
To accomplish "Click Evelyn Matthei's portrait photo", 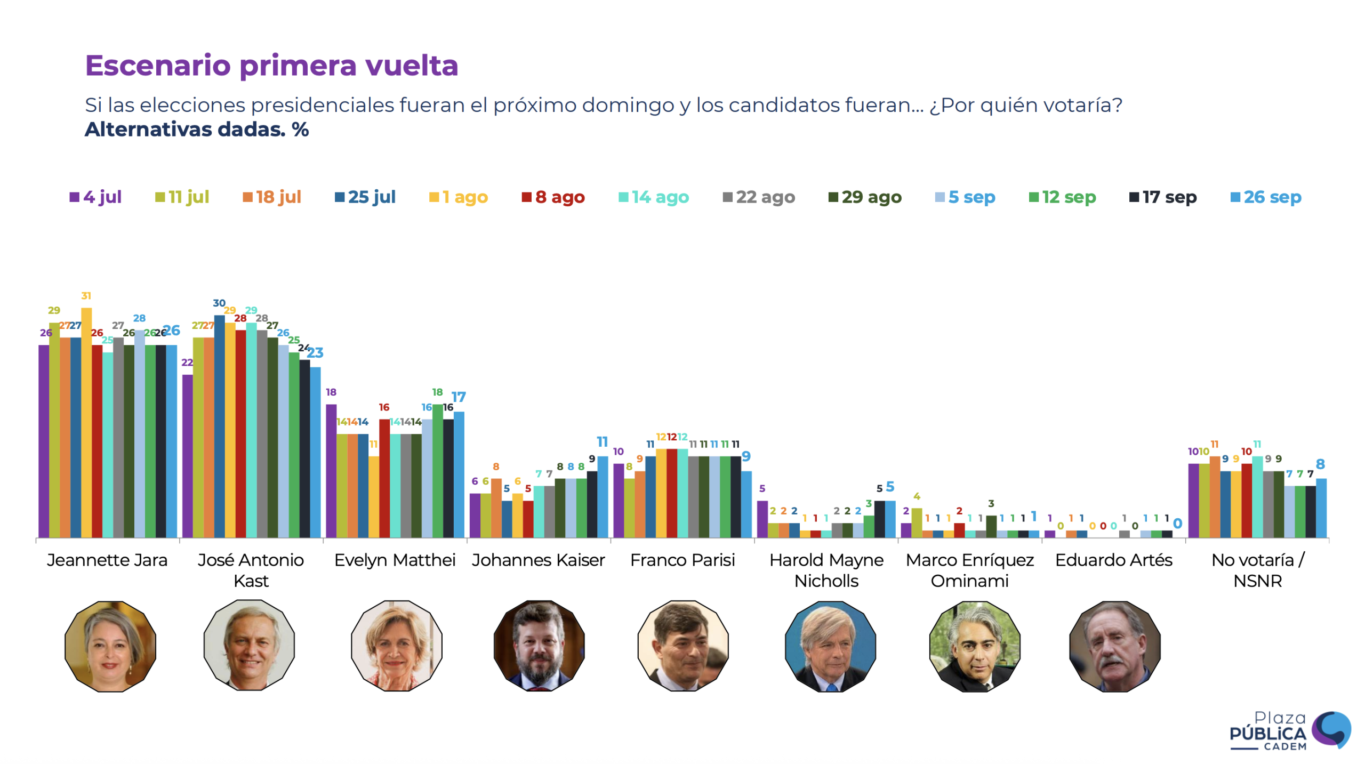I will pyautogui.click(x=396, y=645).
